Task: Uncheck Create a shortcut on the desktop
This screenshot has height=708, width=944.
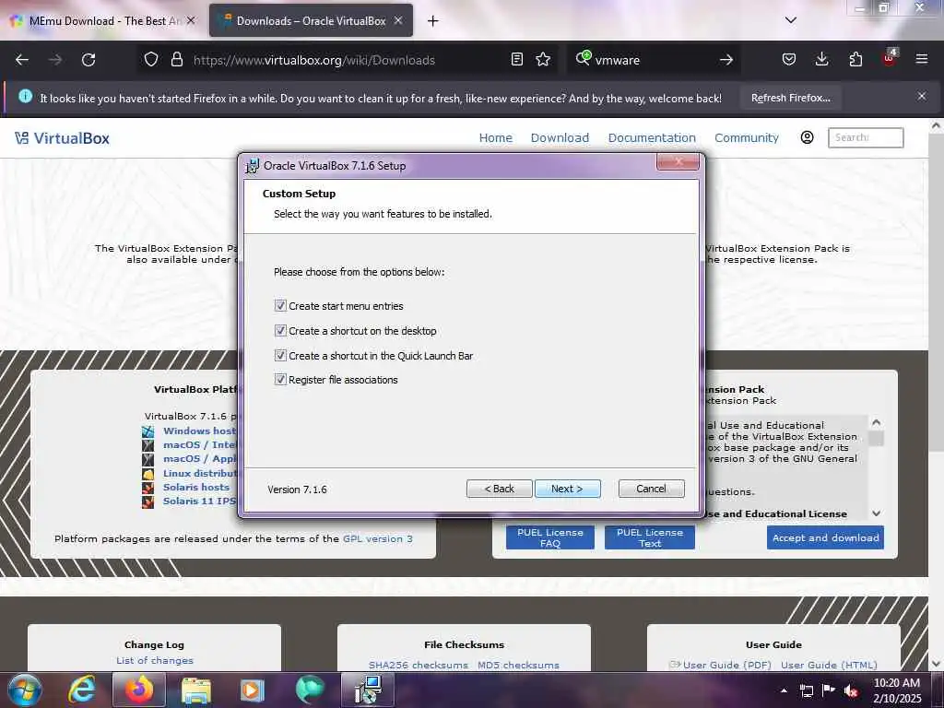Action: [x=280, y=331]
